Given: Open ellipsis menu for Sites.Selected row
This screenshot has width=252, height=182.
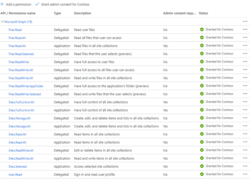Looking at the screenshot, I should 245,166.
